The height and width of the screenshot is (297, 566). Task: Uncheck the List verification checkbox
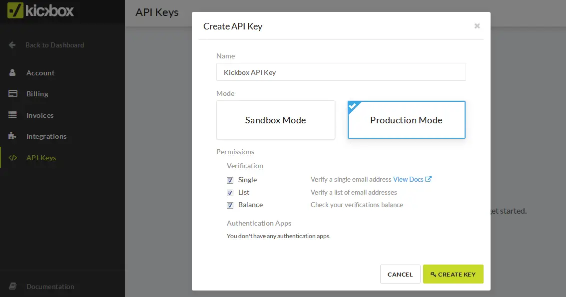tap(230, 193)
